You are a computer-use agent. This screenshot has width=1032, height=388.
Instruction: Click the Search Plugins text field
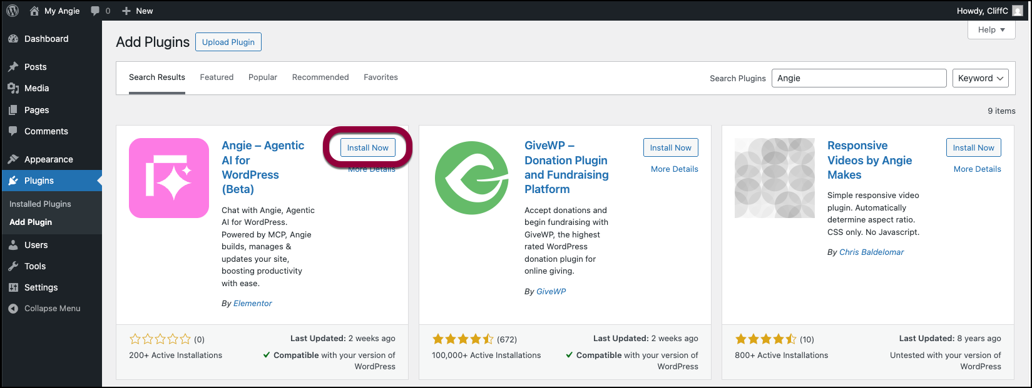point(859,78)
